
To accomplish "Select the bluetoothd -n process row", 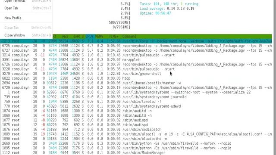I will point(136,139).
